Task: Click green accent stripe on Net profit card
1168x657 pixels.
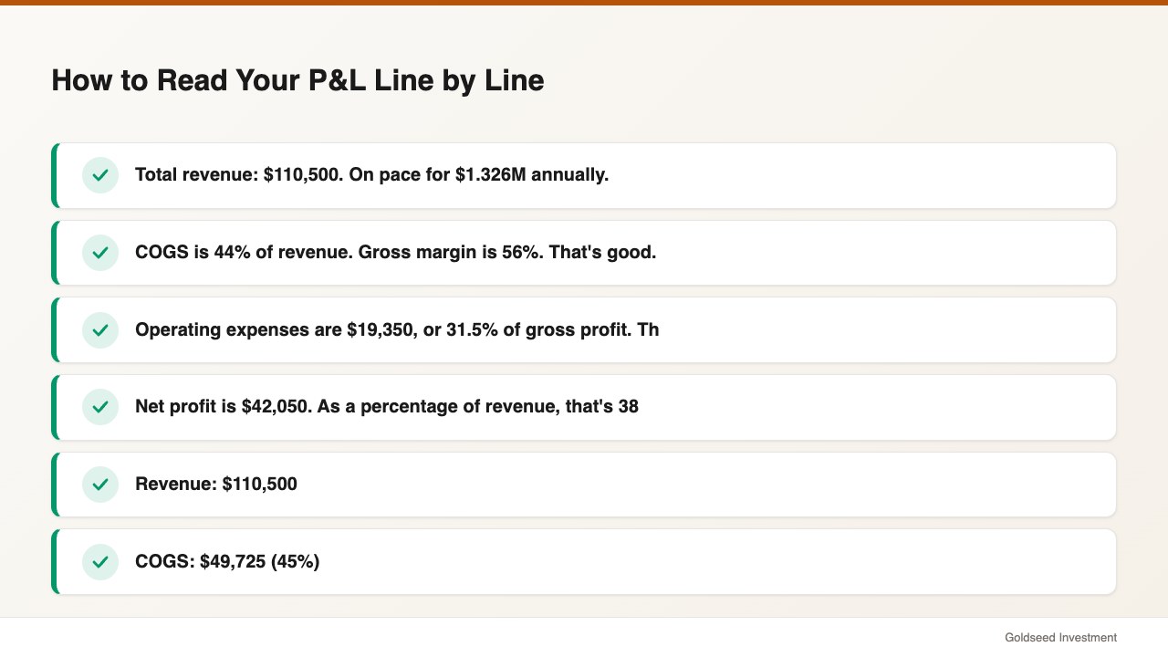Action: (54, 407)
